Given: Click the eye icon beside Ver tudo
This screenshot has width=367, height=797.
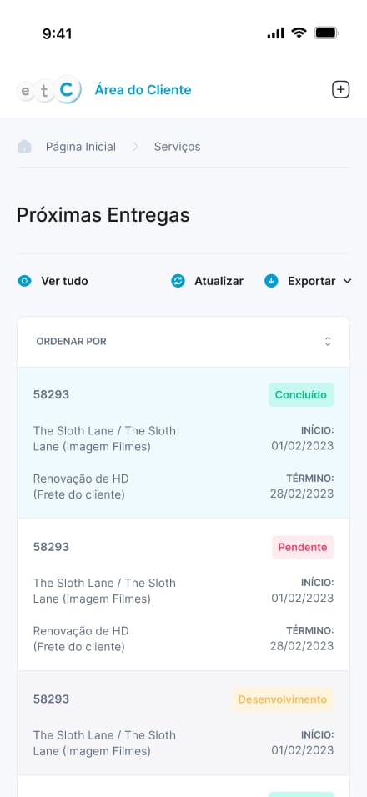Looking at the screenshot, I should [24, 281].
